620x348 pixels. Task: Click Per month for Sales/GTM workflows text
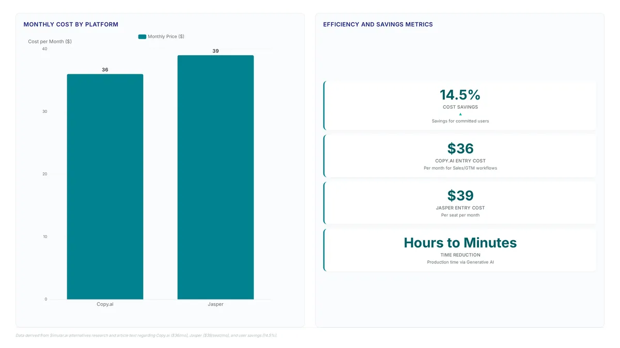tap(460, 168)
